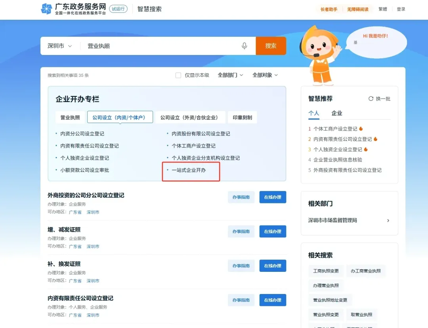Open the 深圳市 city selector dropdown

[x=59, y=46]
